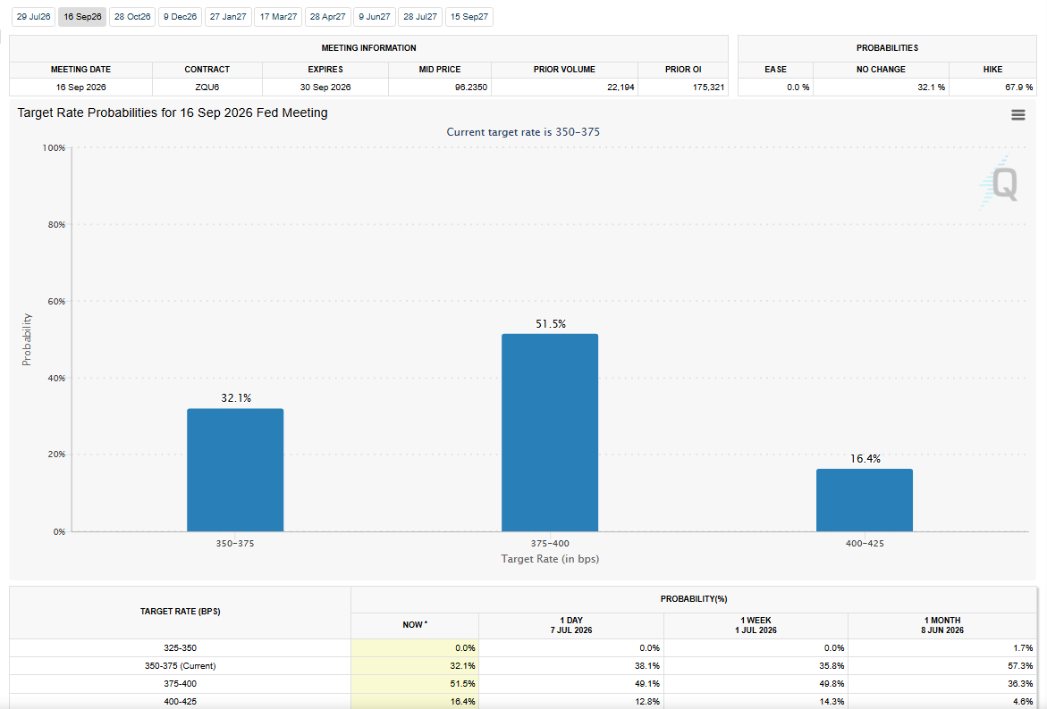The height and width of the screenshot is (709, 1047).
Task: Click the TARGET RATE (BPS) header
Action: [x=181, y=612]
